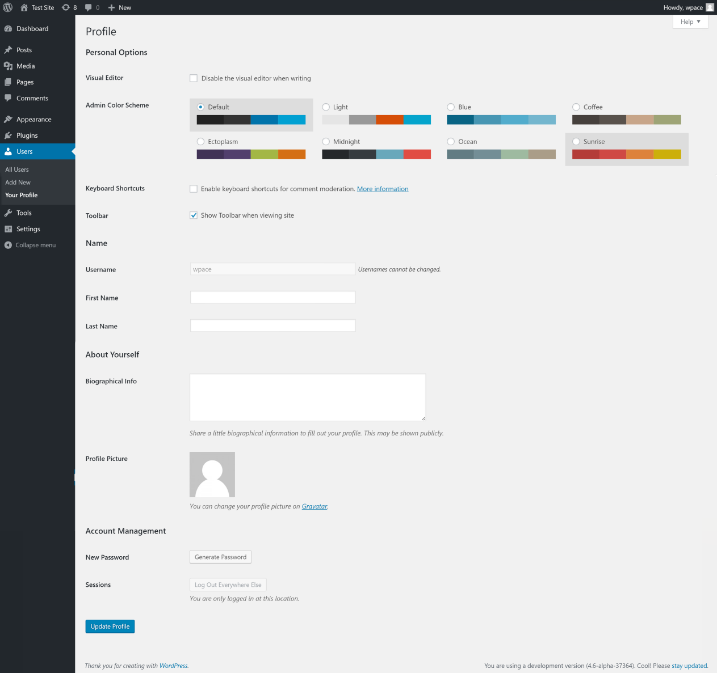The width and height of the screenshot is (717, 673).
Task: Open Plugins via the plug icon
Action: (x=9, y=135)
